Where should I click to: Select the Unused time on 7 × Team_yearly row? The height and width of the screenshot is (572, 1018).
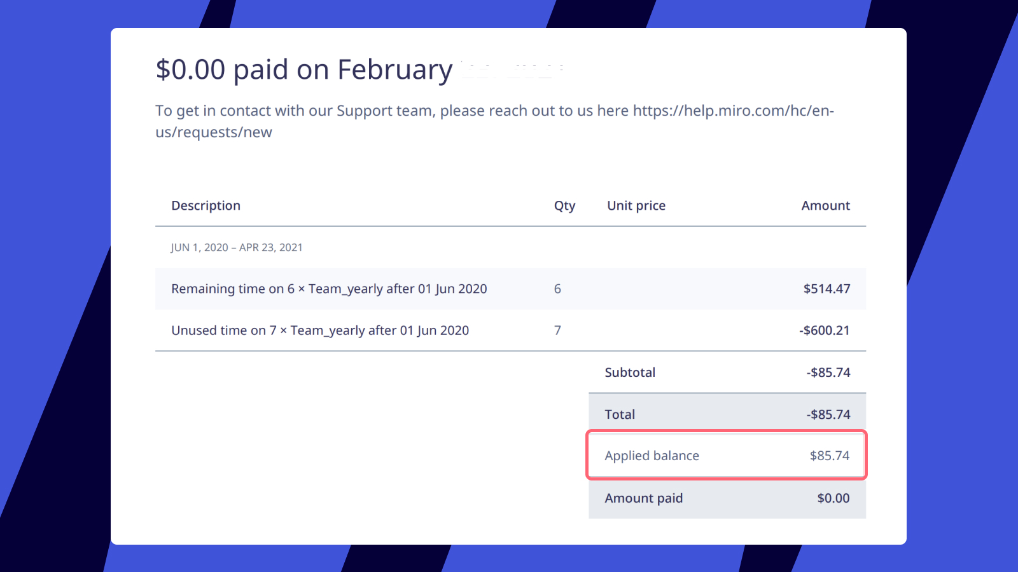(510, 330)
